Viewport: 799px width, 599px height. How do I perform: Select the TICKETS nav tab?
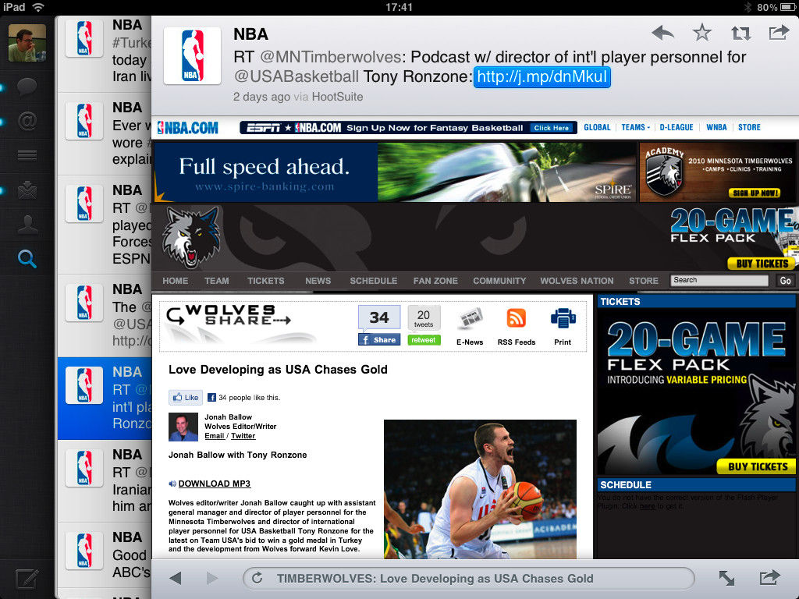point(265,281)
